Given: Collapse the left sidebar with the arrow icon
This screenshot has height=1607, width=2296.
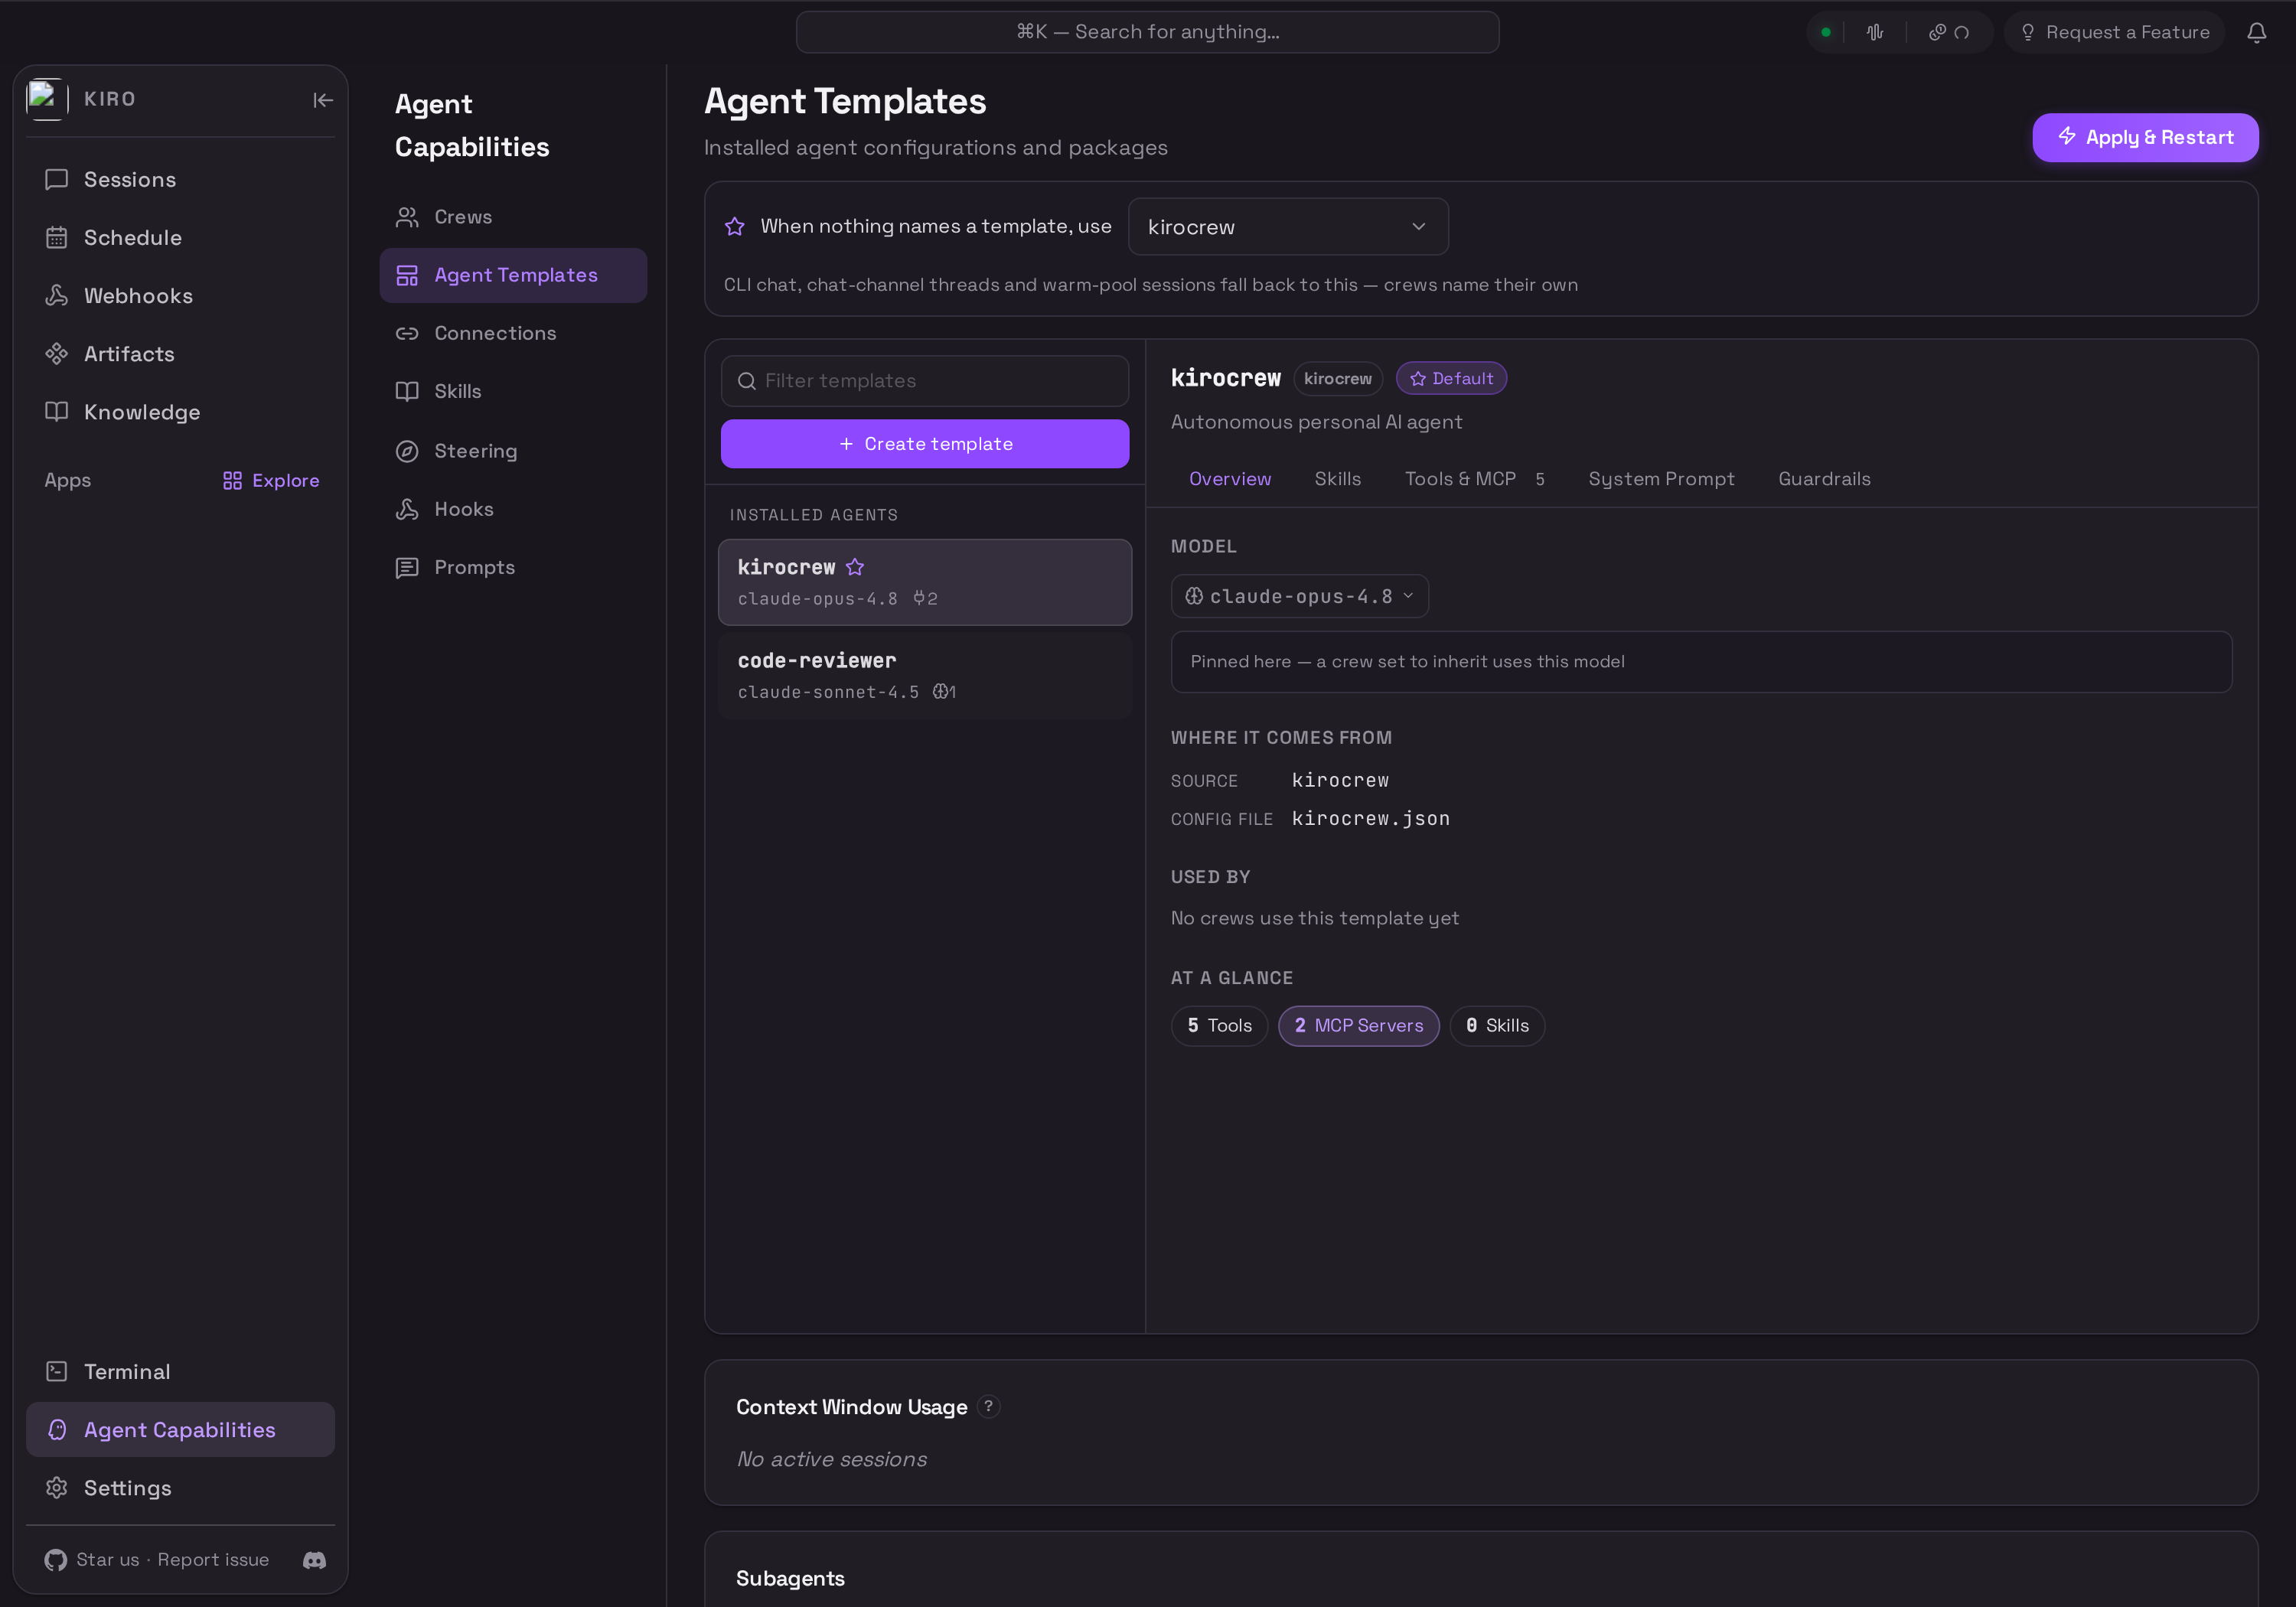Looking at the screenshot, I should pos(323,100).
